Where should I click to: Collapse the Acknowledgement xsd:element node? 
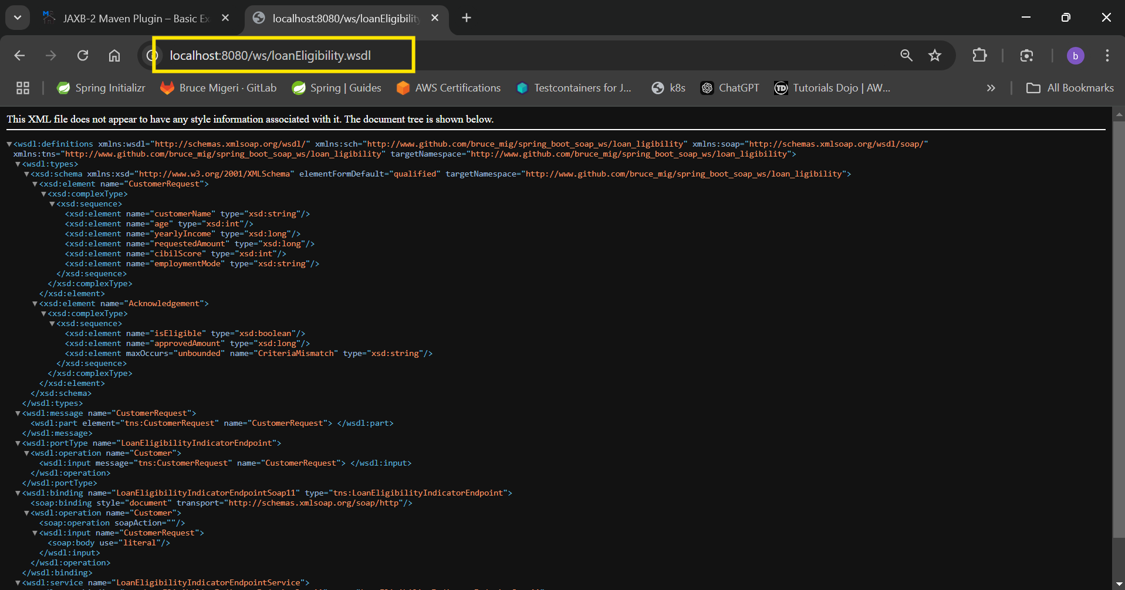35,304
